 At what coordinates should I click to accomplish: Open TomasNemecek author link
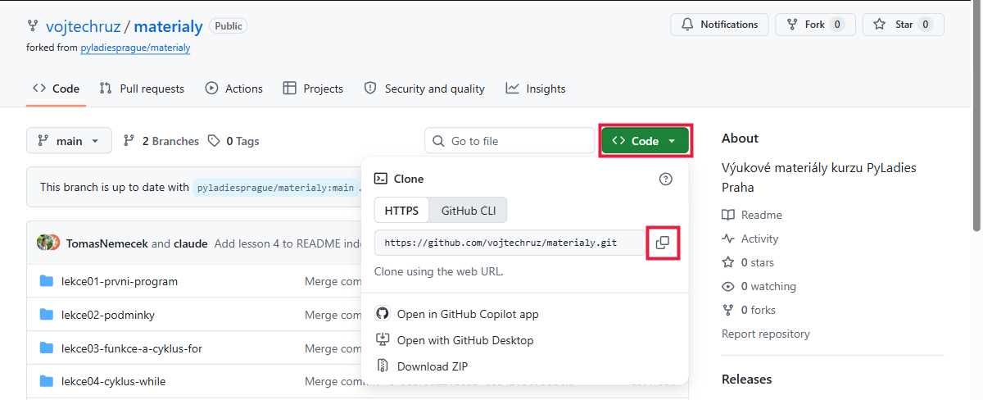[x=106, y=243]
